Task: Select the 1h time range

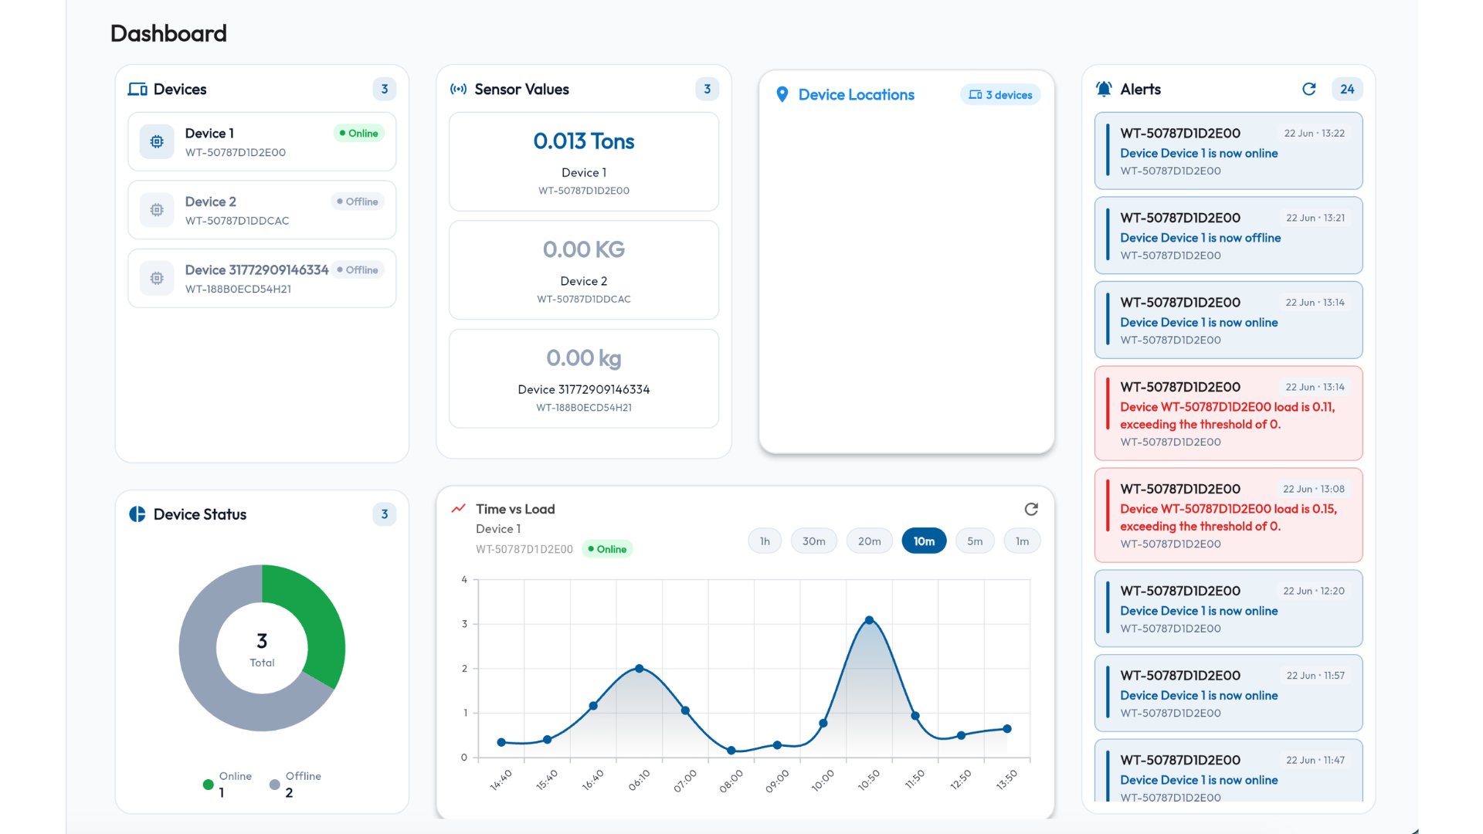Action: (x=765, y=541)
